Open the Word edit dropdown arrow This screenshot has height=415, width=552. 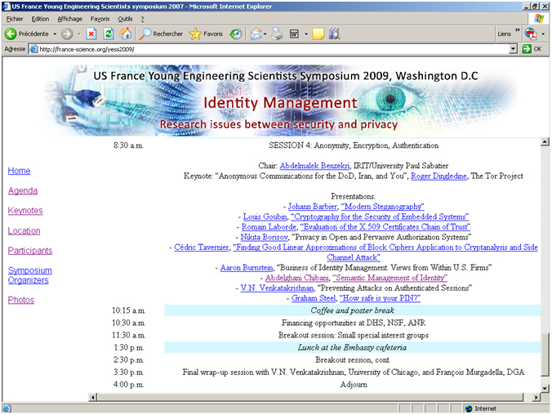tap(306, 33)
